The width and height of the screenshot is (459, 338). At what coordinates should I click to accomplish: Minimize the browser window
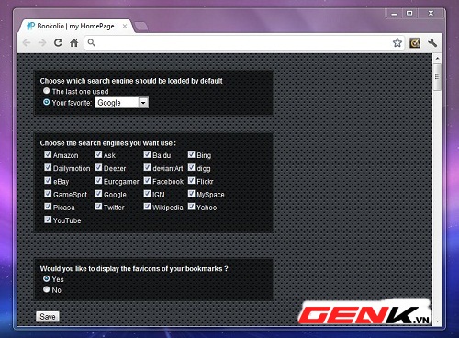click(395, 14)
